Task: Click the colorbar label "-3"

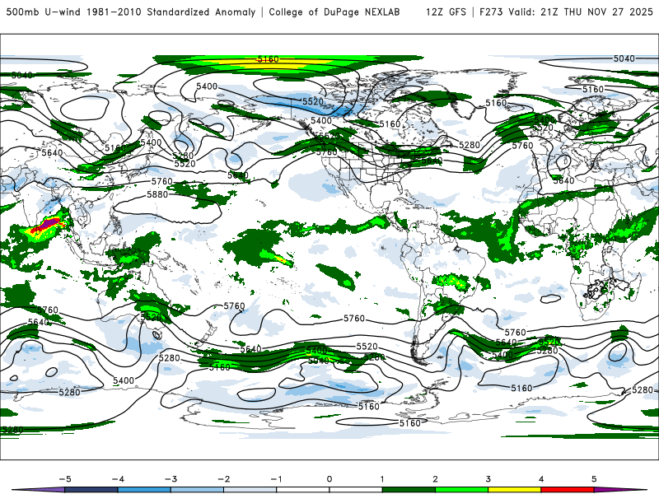Action: (171, 479)
